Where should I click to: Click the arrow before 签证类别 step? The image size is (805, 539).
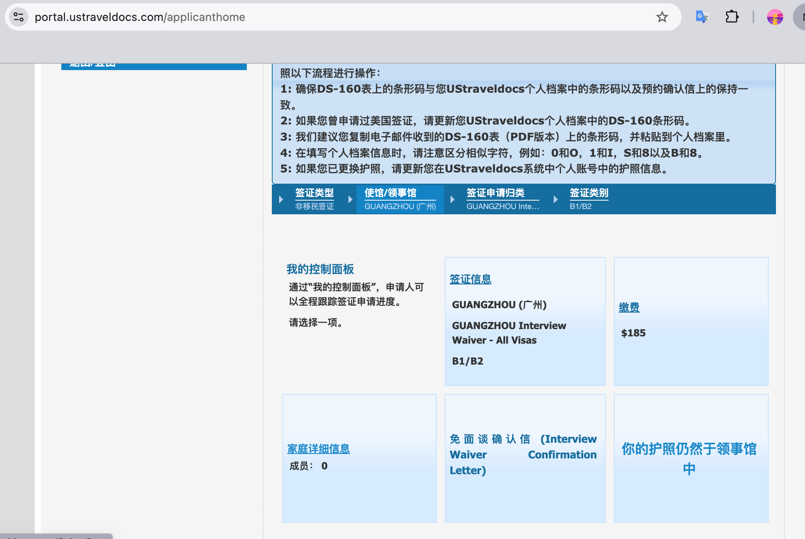[555, 199]
